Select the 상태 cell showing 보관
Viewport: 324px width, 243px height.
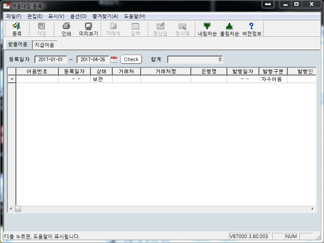point(101,79)
